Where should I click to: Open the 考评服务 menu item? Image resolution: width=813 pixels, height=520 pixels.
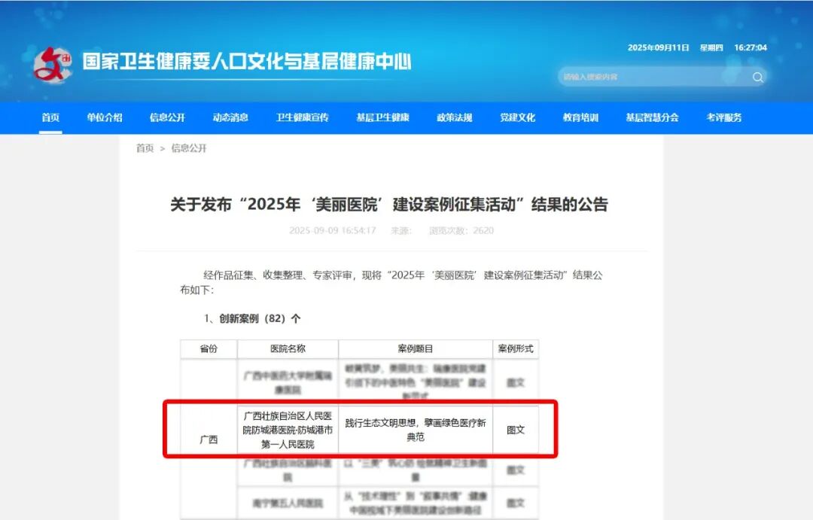click(723, 117)
